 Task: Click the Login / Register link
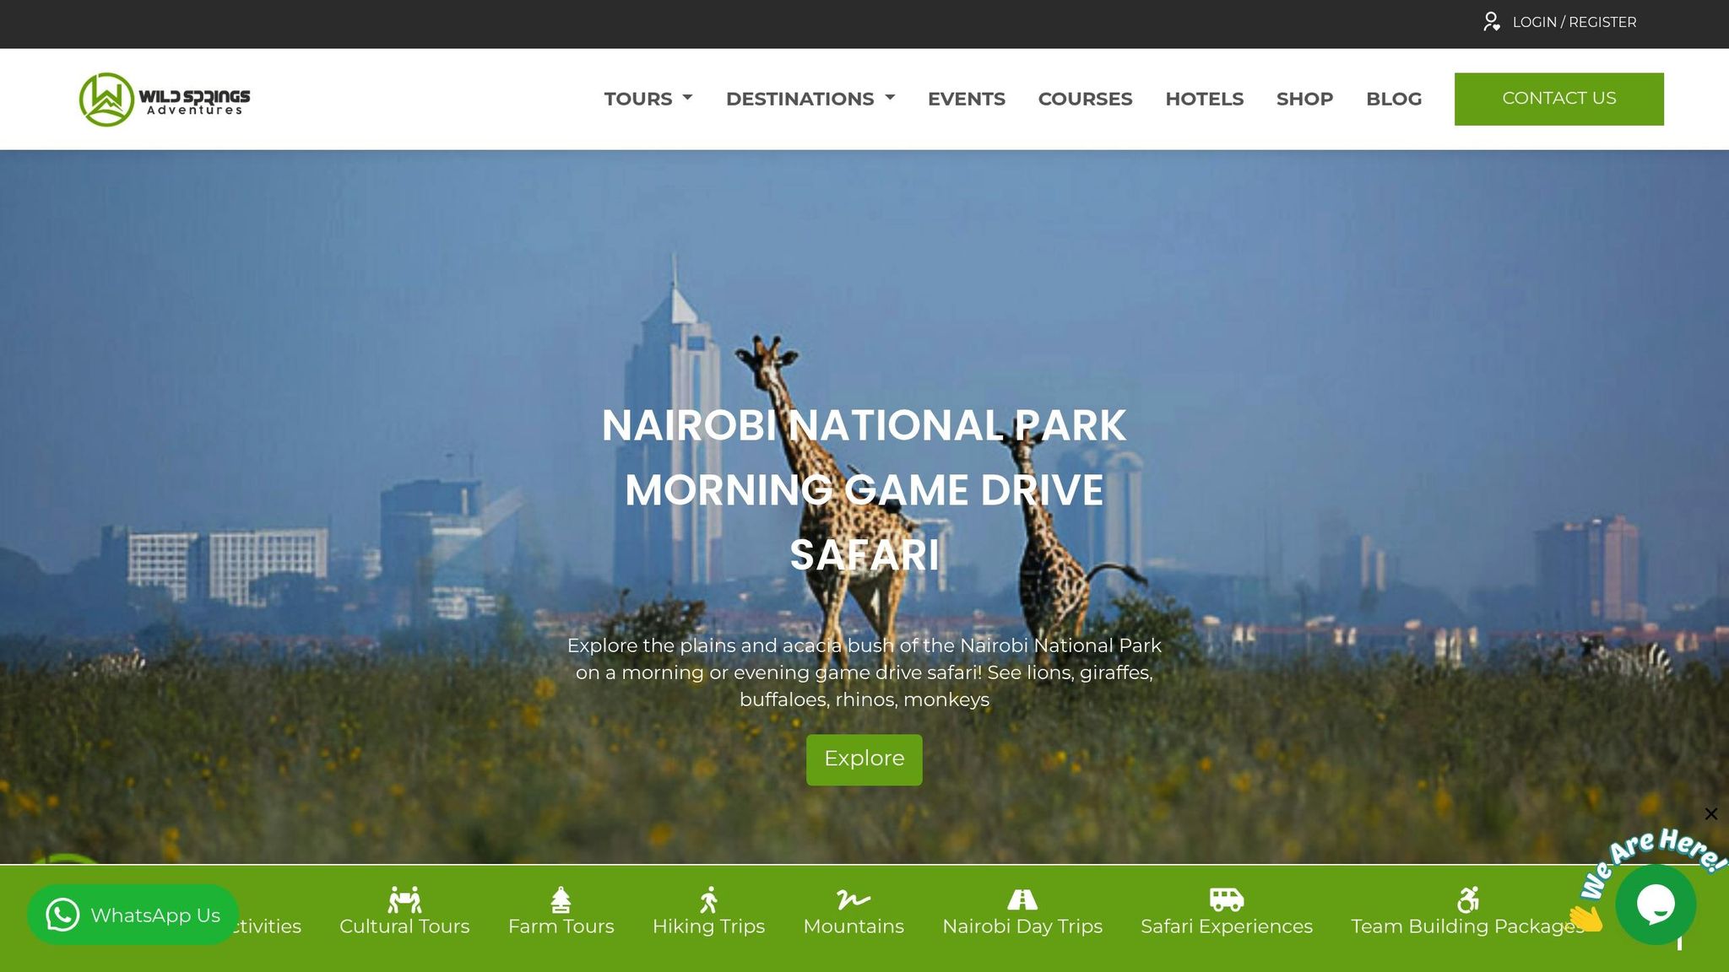pyautogui.click(x=1574, y=22)
